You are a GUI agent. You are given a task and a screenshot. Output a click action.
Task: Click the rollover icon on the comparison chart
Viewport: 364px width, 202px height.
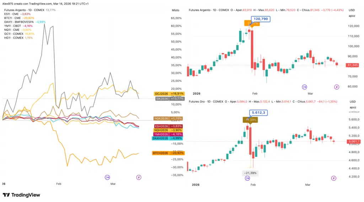107,177
